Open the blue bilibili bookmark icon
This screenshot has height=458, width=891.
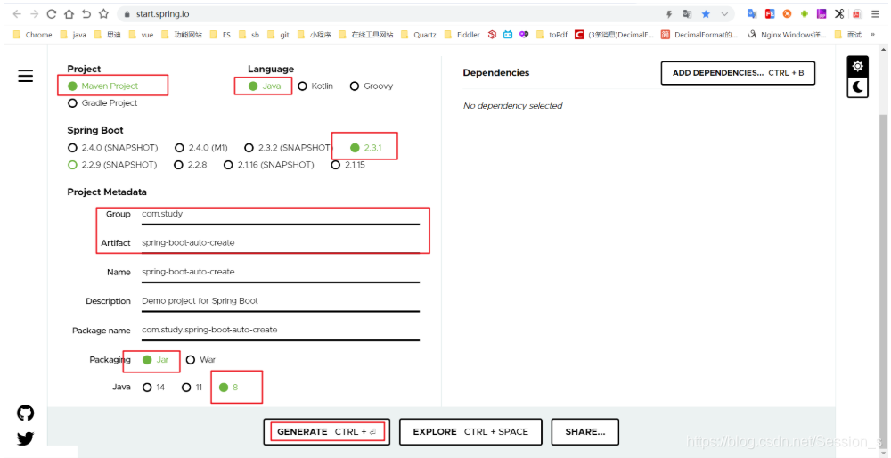(508, 35)
